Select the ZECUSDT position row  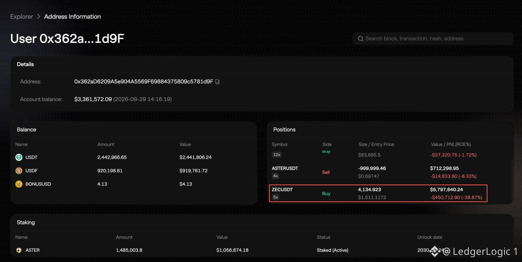click(x=378, y=193)
